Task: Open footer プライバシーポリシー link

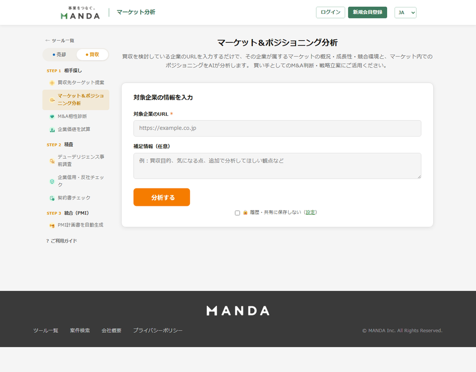Action: click(158, 330)
